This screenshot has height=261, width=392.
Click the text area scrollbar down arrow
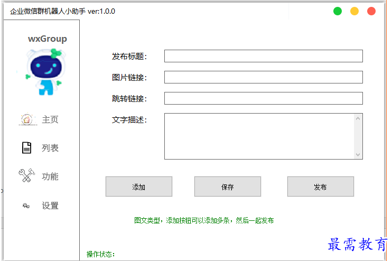pos(358,155)
